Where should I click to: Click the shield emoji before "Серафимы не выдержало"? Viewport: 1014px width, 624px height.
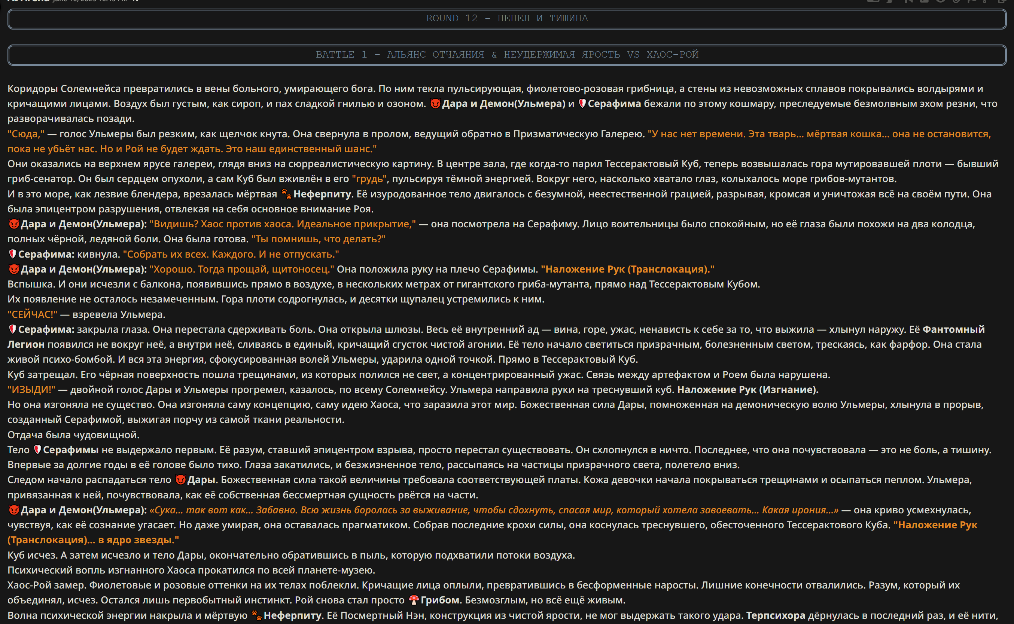37,450
